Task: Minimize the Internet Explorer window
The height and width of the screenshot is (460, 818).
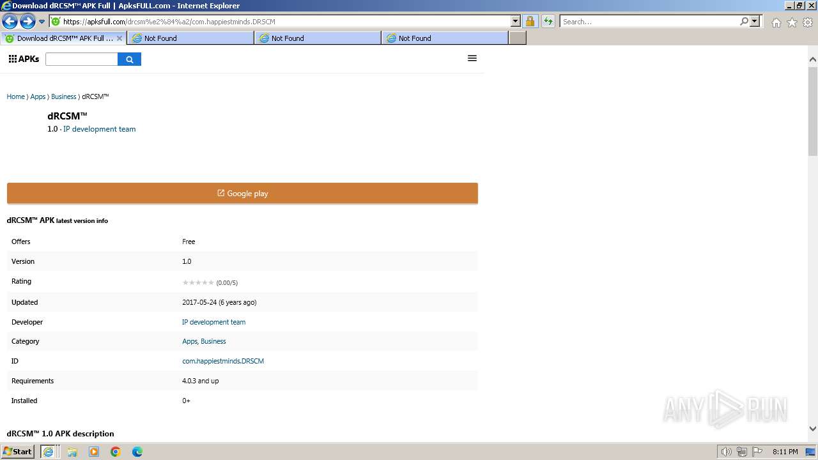Action: pos(789,5)
